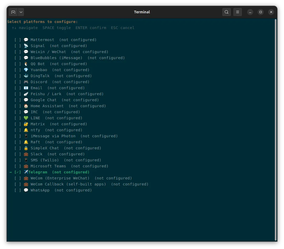Open a new terminal tab
This screenshot has width=284, height=249.
13,12
